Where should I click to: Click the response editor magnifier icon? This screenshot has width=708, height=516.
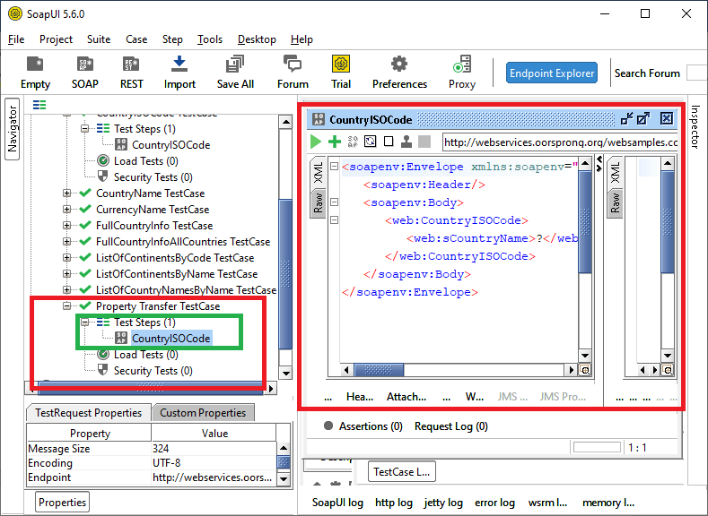click(x=668, y=370)
